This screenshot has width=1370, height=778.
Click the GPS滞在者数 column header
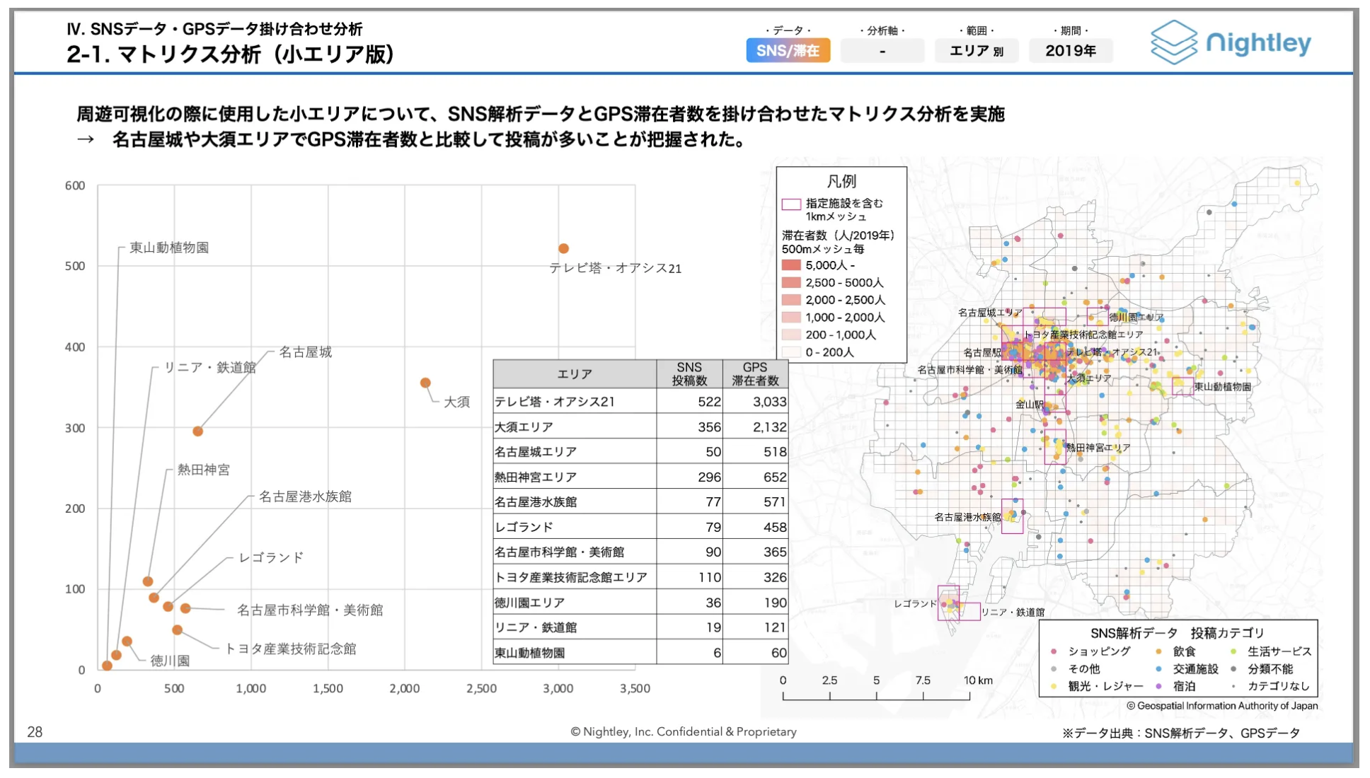755,374
